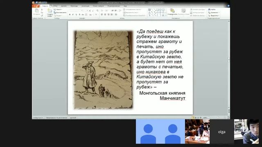The image size is (262, 147).
Task: Increase font size with the large A icon
Action: (x=90, y=11)
